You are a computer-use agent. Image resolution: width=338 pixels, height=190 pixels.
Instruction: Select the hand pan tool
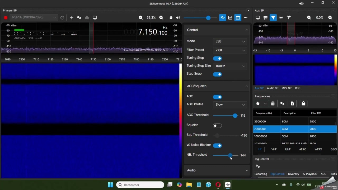(171, 18)
